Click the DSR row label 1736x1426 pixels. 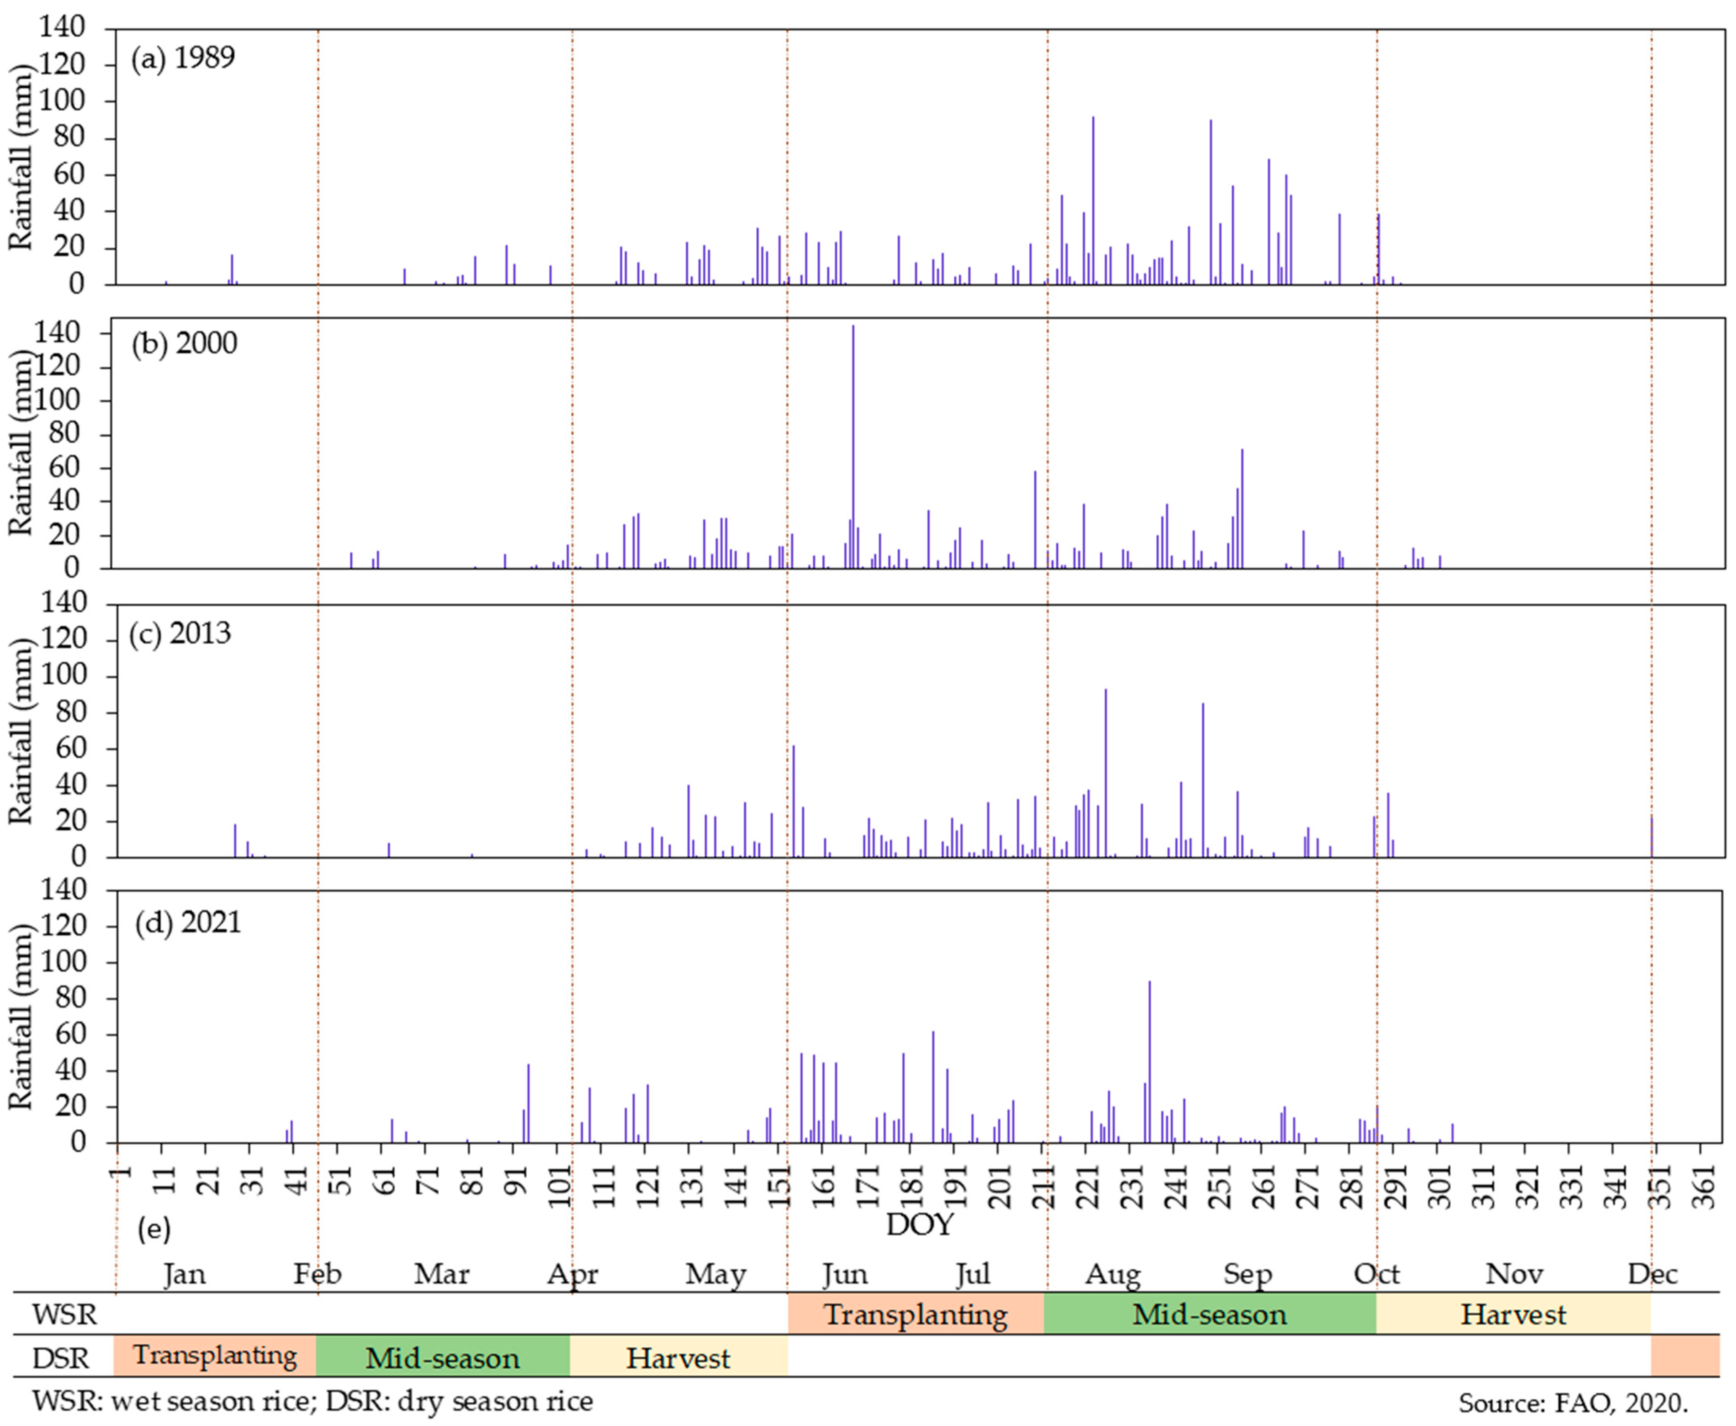(61, 1358)
